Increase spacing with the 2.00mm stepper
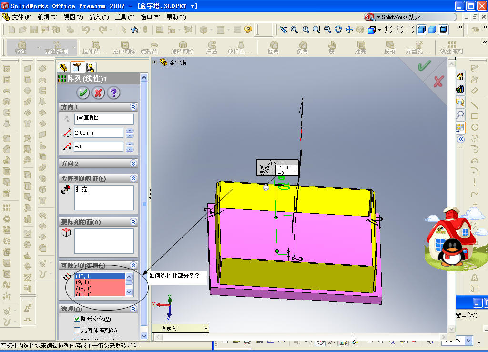488x352 pixels. (130, 131)
